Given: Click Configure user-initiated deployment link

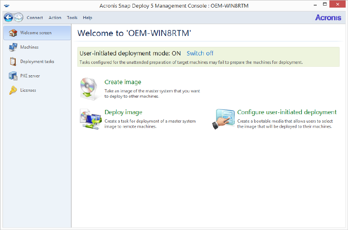Looking at the screenshot, I should point(287,112).
